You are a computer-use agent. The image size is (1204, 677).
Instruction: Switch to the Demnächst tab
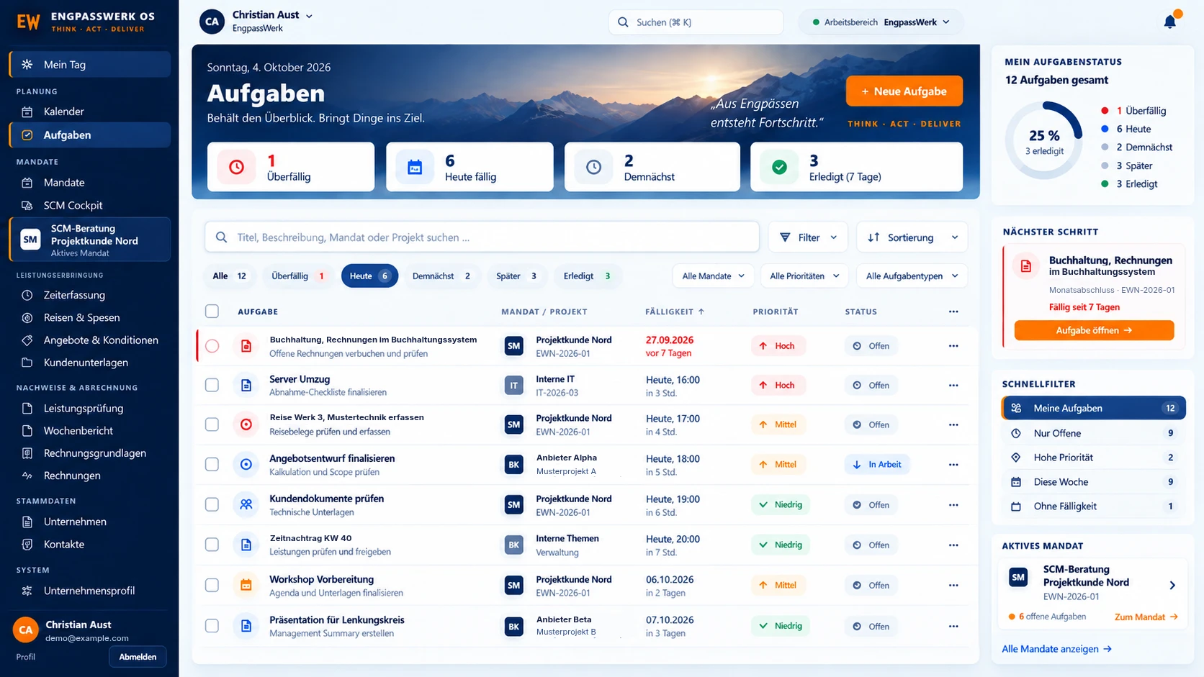click(441, 276)
